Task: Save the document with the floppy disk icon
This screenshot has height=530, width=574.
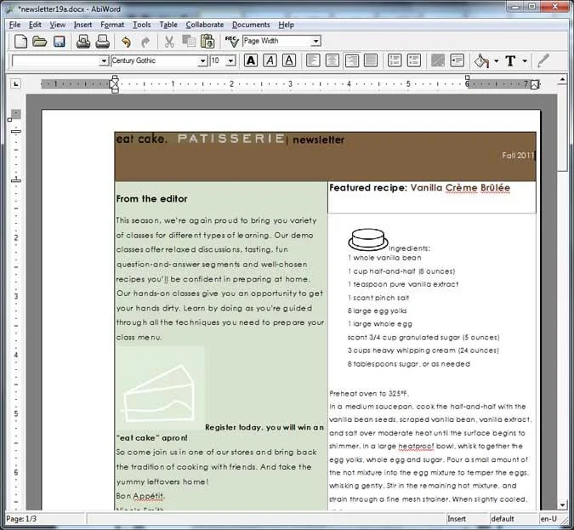Action: (x=60, y=42)
